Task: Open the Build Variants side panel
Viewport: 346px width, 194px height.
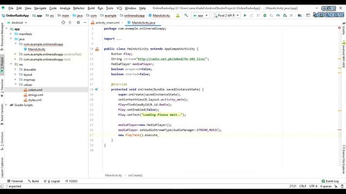Action: tap(2, 114)
